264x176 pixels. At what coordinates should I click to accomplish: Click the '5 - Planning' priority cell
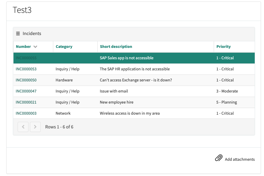[227, 102]
